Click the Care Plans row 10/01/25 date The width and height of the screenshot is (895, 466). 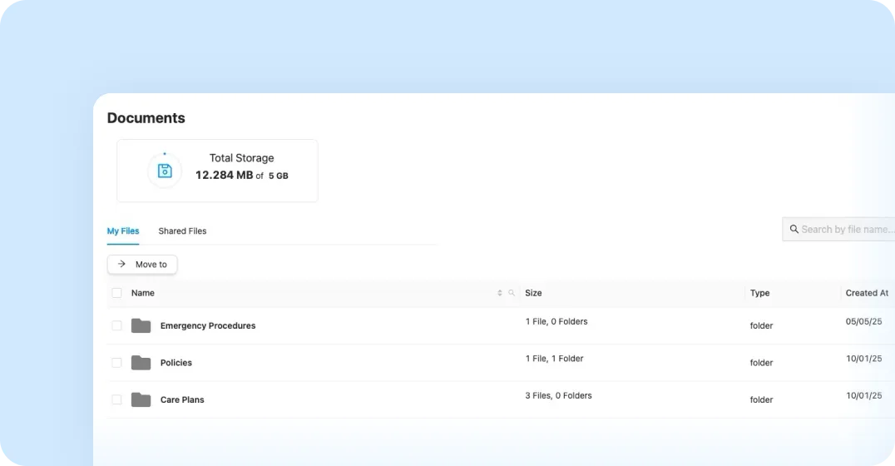[863, 396]
